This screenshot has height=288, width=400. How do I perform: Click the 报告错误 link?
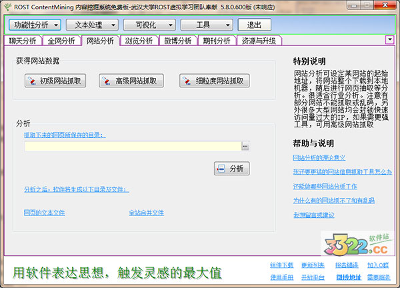click(x=347, y=265)
